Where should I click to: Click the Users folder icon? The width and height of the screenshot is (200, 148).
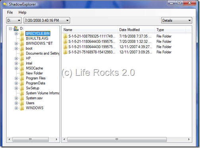(22, 103)
